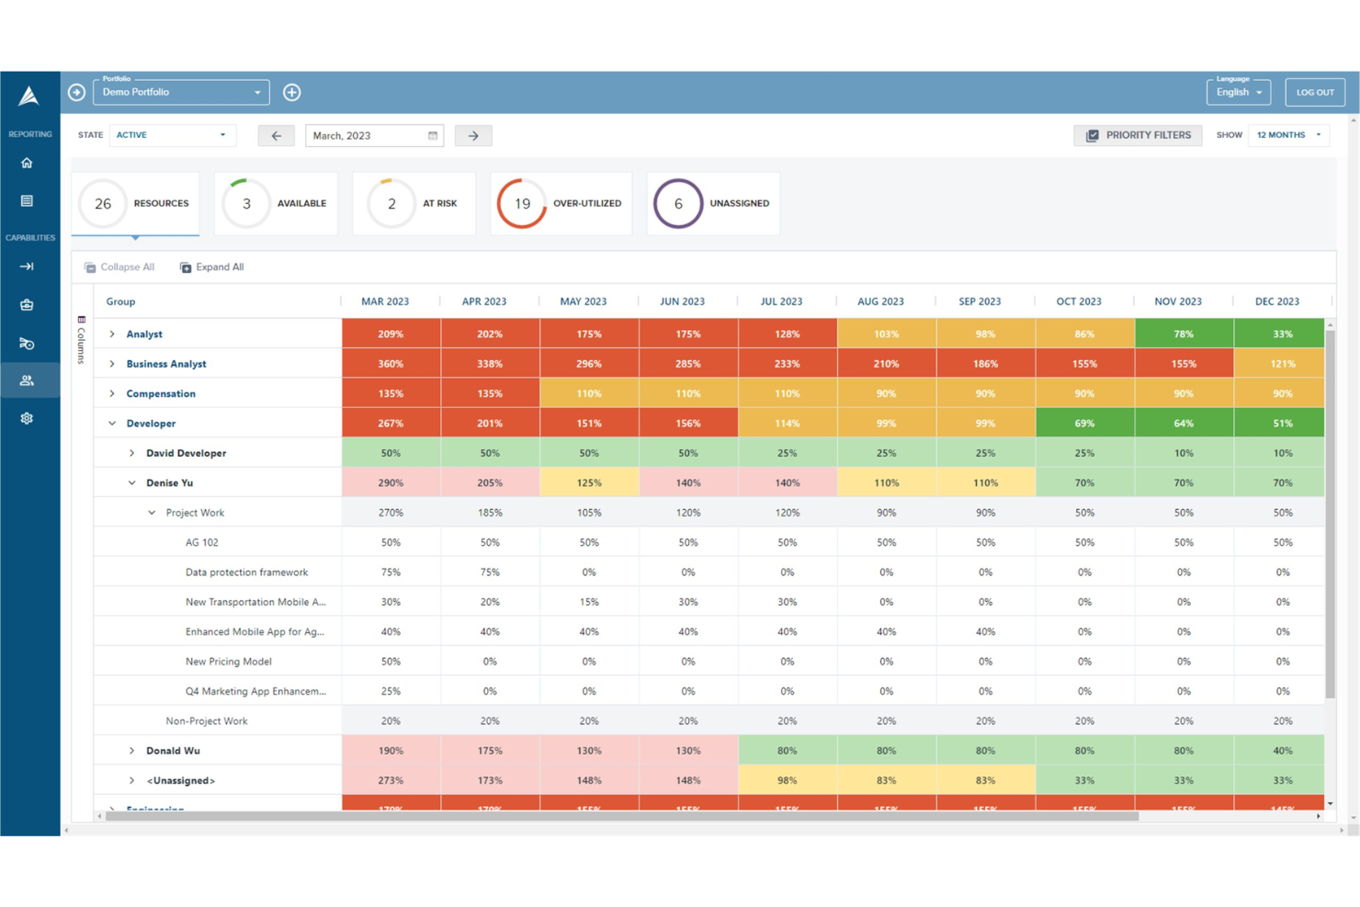Screen dimensions: 1360x907
Task: Change the Show period via 12 Months dropdown
Action: 1287,134
